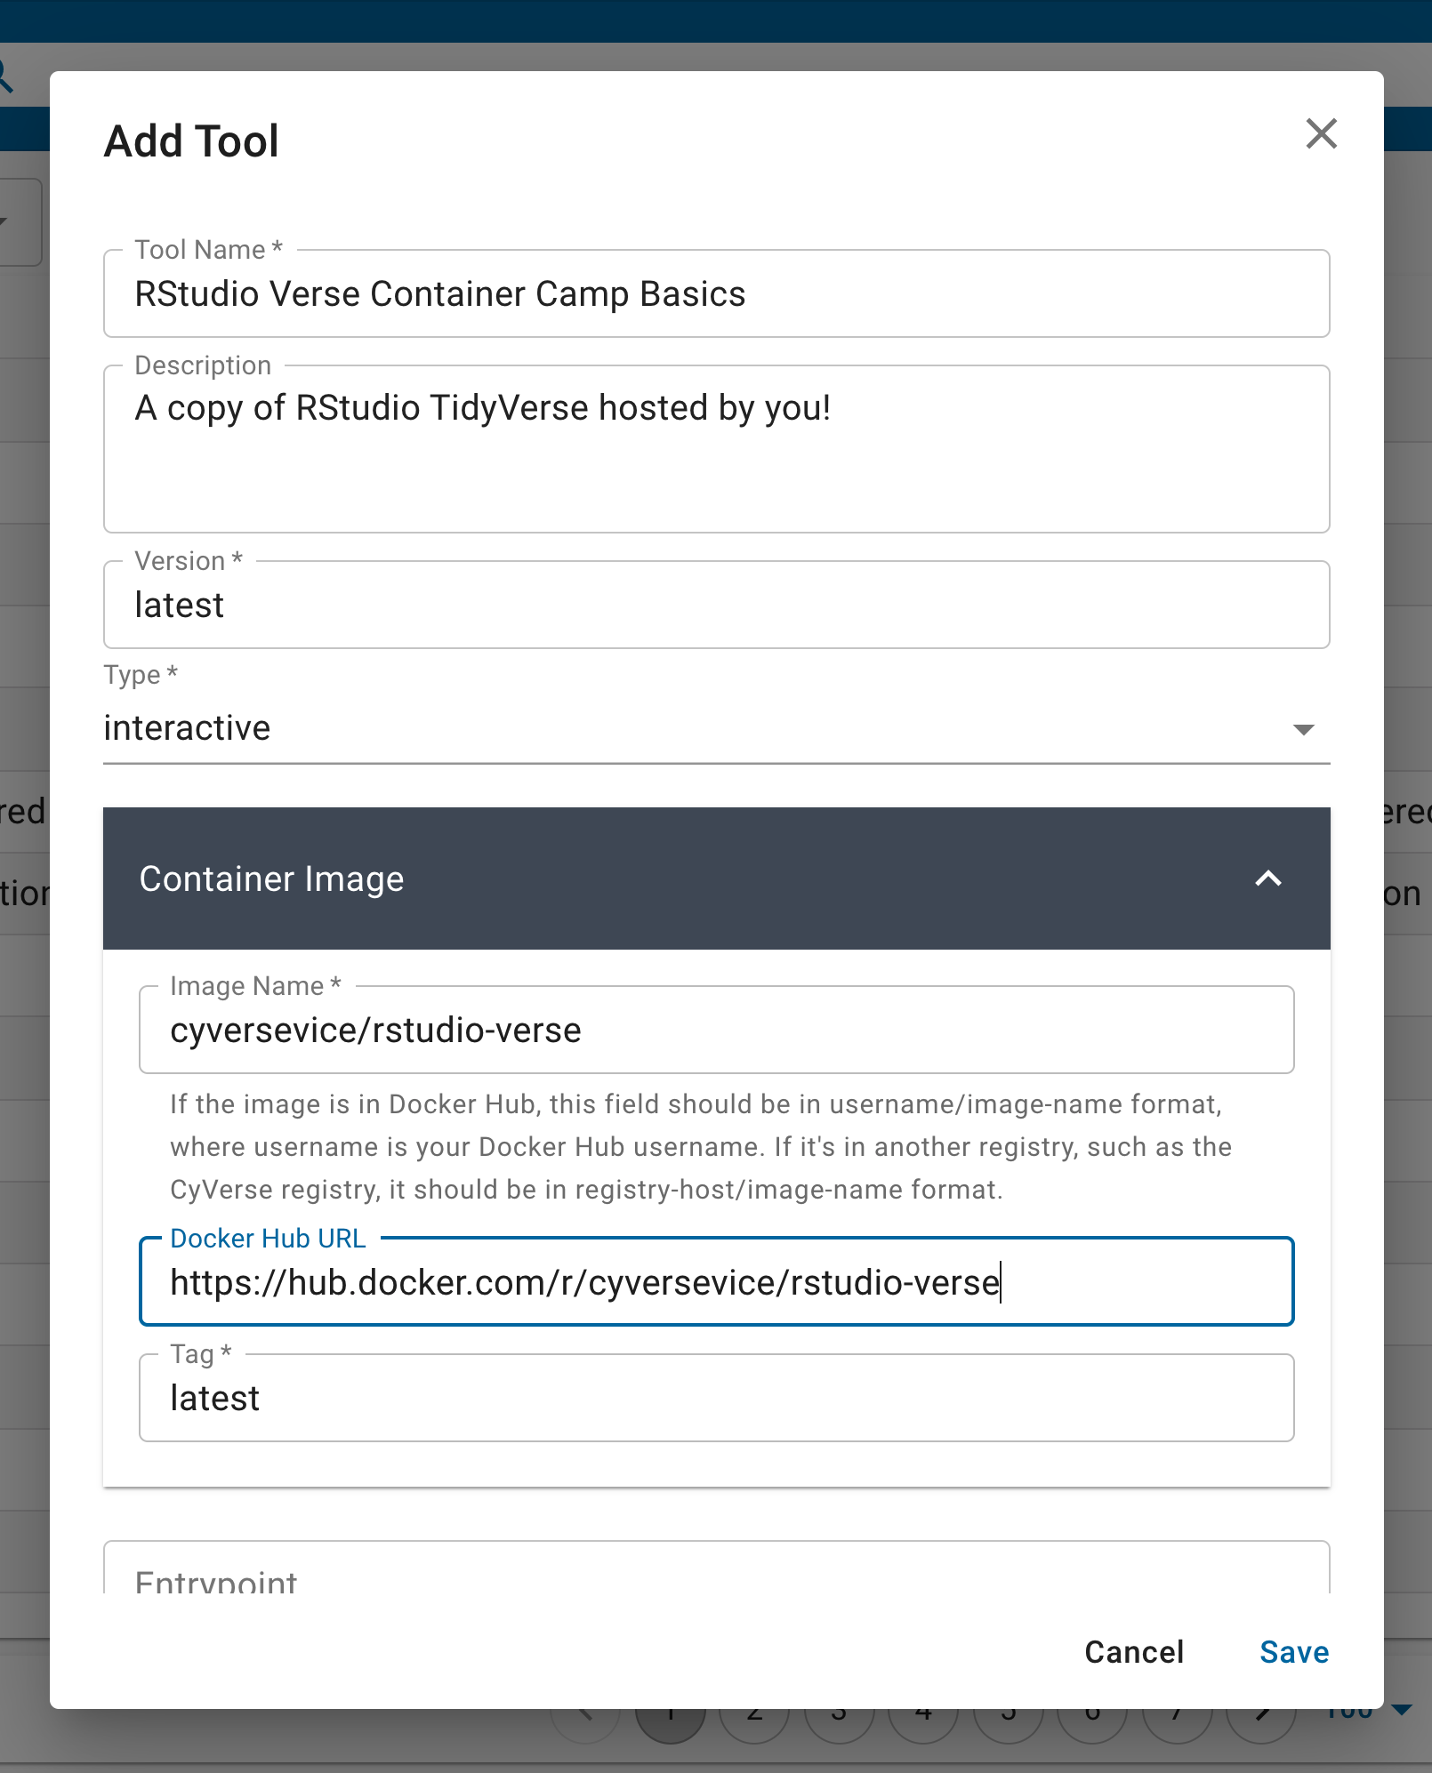Cancel the Add Tool dialog
The height and width of the screenshot is (1773, 1432).
pos(1134,1652)
